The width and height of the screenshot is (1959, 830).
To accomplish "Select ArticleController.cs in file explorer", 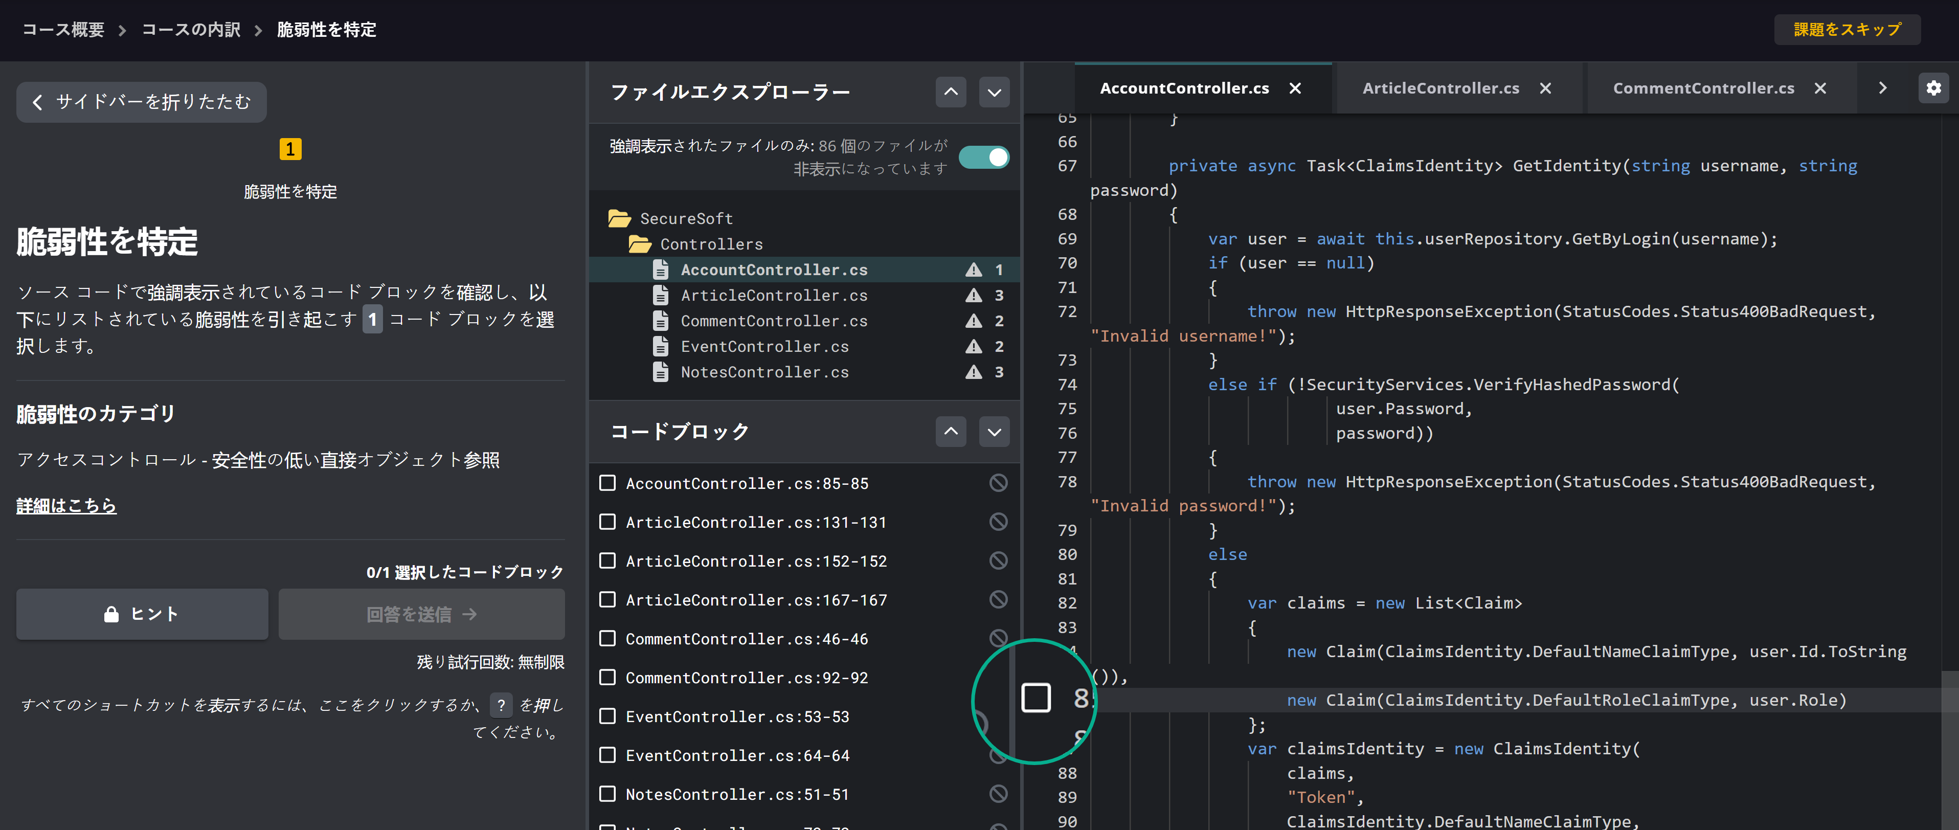I will coord(804,295).
